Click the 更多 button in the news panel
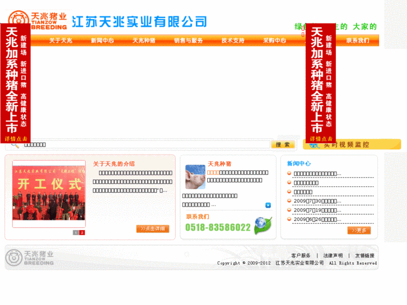This screenshot has height=305, width=407. point(359,230)
